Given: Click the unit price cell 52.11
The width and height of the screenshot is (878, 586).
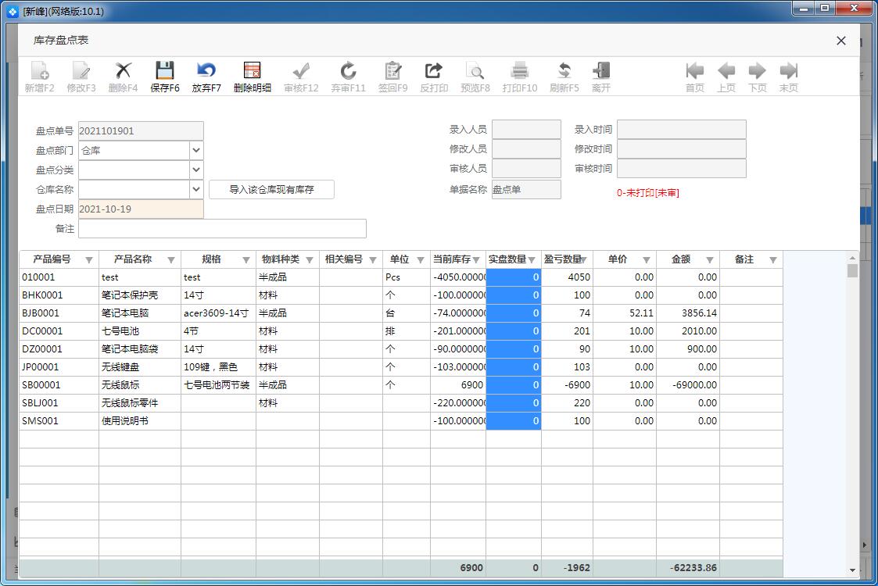Looking at the screenshot, I should pos(625,313).
